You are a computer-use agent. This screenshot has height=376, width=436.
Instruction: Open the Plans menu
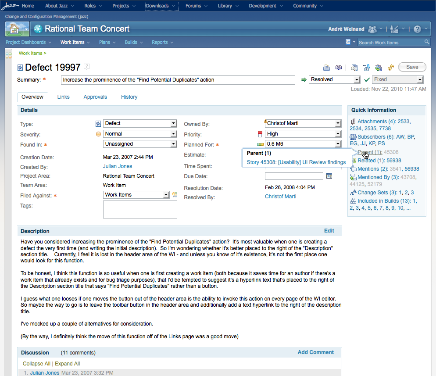tap(107, 42)
